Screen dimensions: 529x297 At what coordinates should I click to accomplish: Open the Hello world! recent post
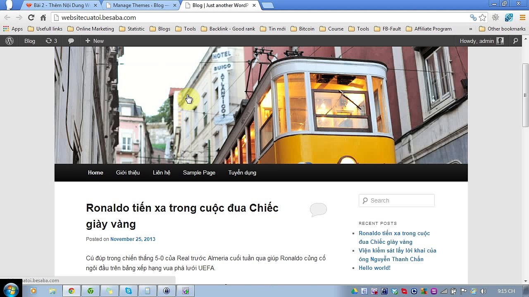tap(374, 268)
